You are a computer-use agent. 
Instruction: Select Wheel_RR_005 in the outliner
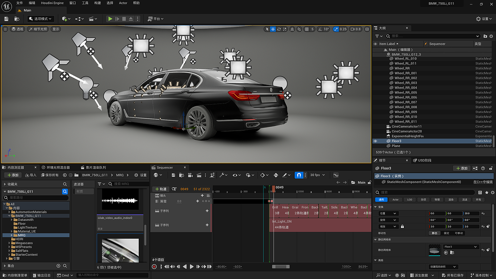(406, 93)
